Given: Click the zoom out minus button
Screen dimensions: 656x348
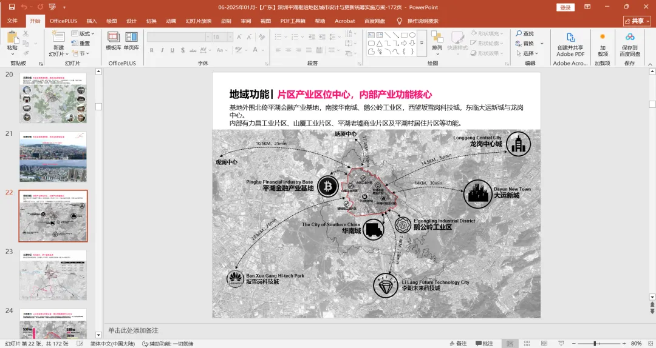Looking at the screenshot, I should coord(573,343).
